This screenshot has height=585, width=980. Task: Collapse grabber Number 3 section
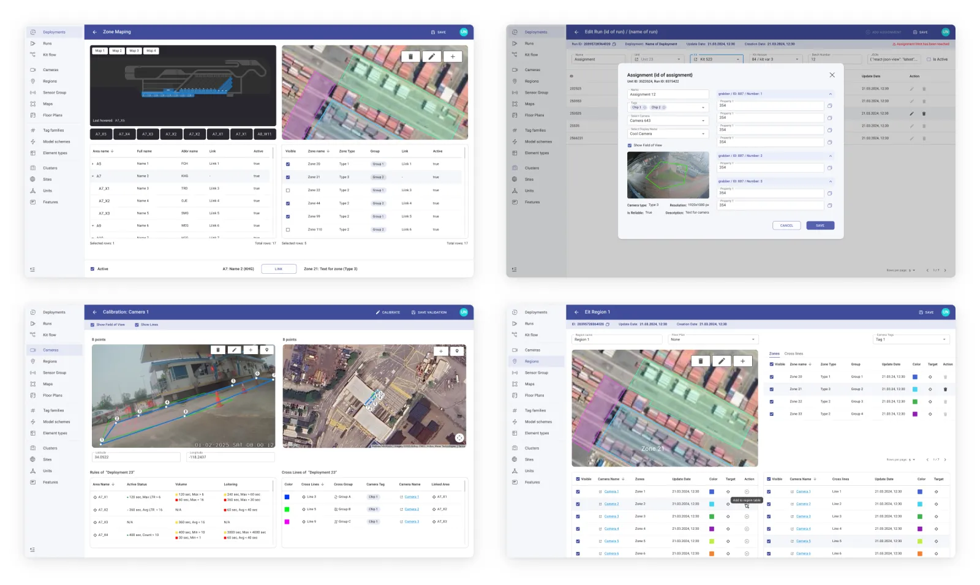(x=831, y=181)
